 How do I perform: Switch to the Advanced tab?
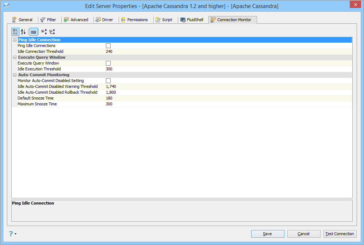[76, 20]
